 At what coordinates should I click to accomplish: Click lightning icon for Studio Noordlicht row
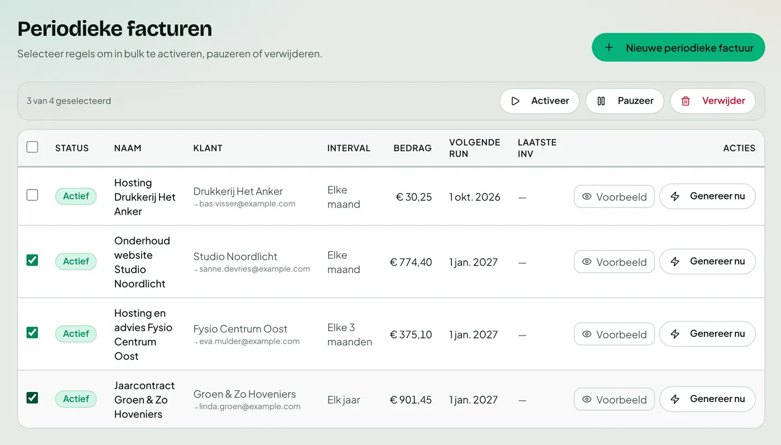coord(675,262)
